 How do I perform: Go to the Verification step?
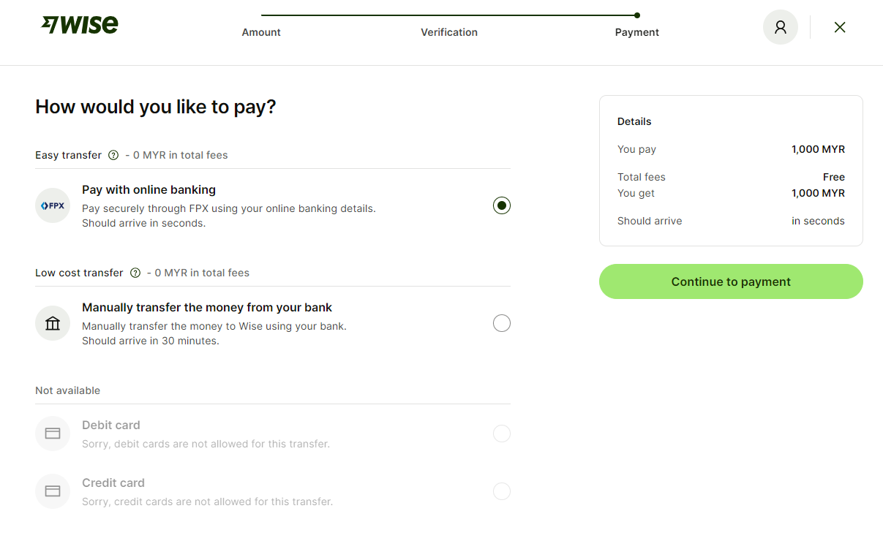449,32
